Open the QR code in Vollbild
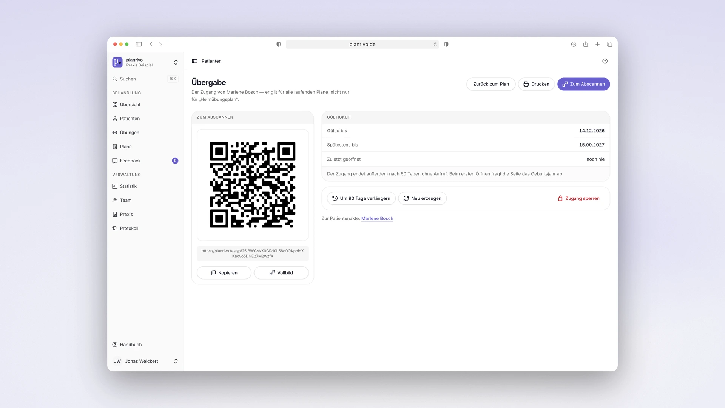Viewport: 725px width, 408px height. [281, 273]
